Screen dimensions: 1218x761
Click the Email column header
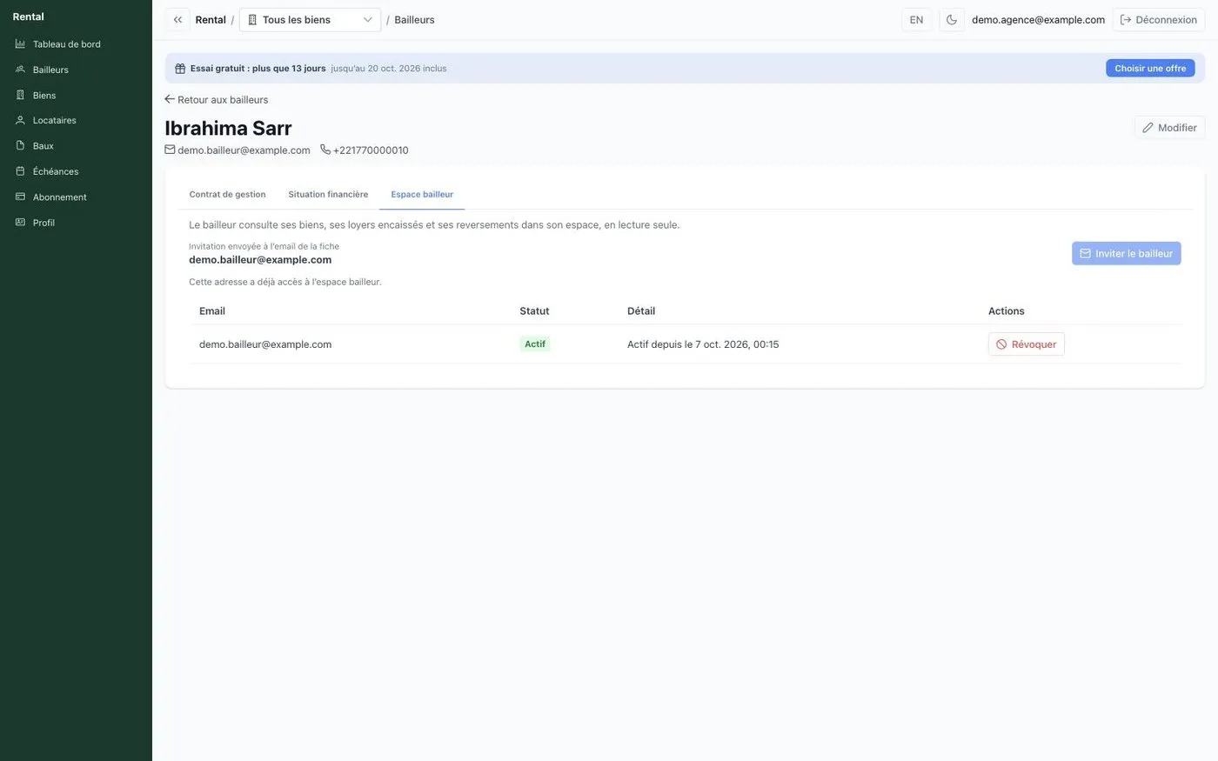tap(212, 310)
